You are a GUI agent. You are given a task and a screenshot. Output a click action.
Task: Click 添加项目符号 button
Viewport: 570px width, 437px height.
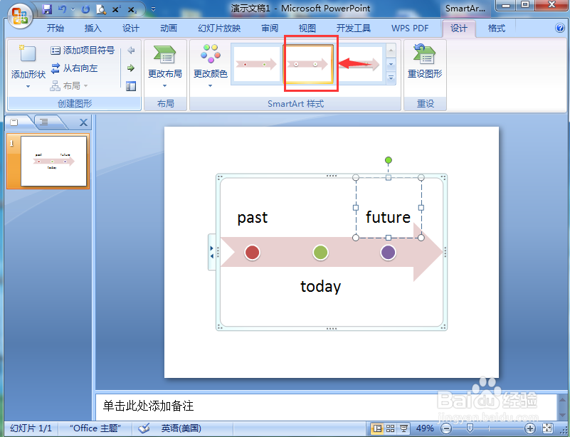83,50
